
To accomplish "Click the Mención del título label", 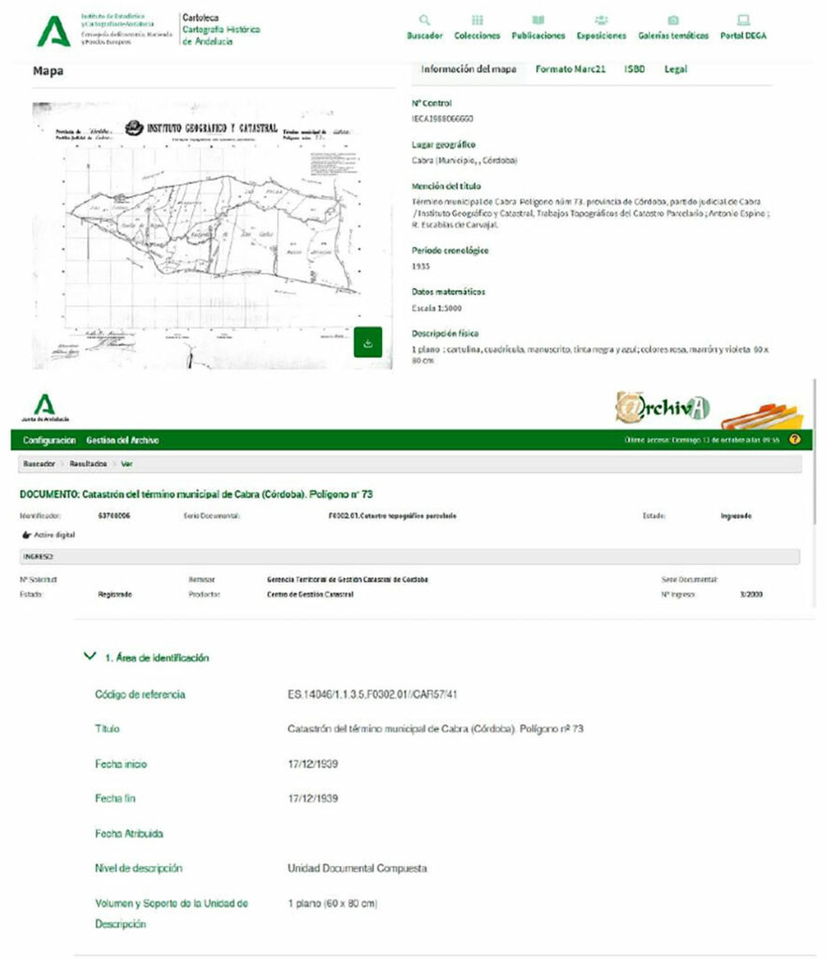I will [x=447, y=186].
